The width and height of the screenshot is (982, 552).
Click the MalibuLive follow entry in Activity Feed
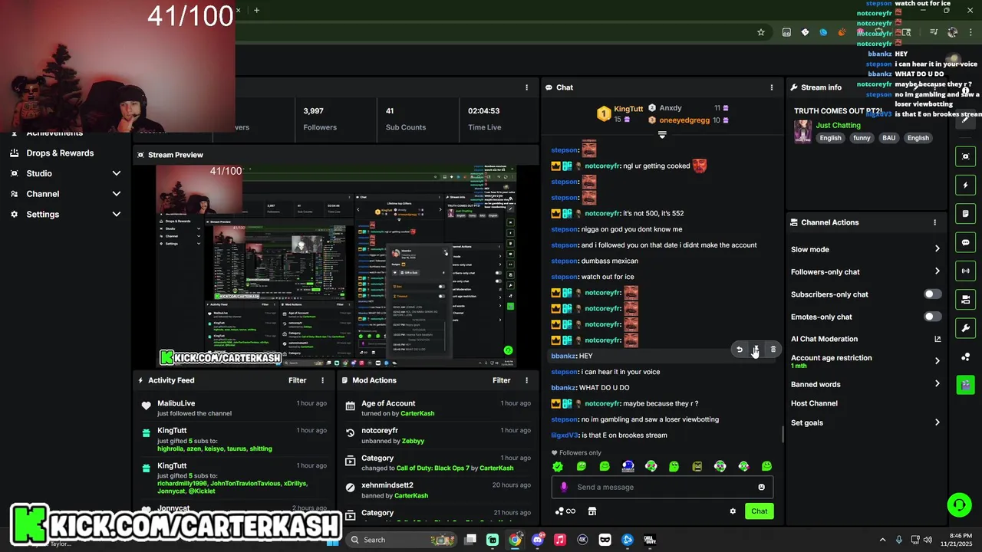click(233, 408)
